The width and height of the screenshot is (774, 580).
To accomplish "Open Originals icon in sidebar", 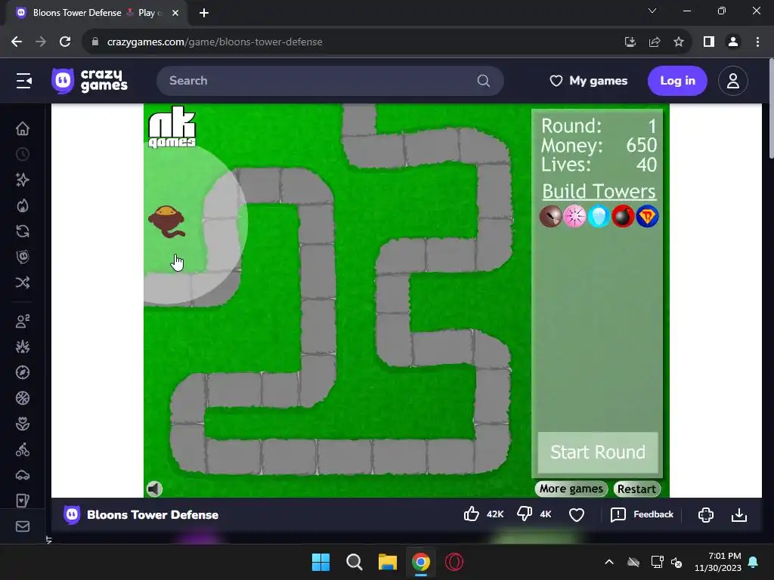I will 23,257.
